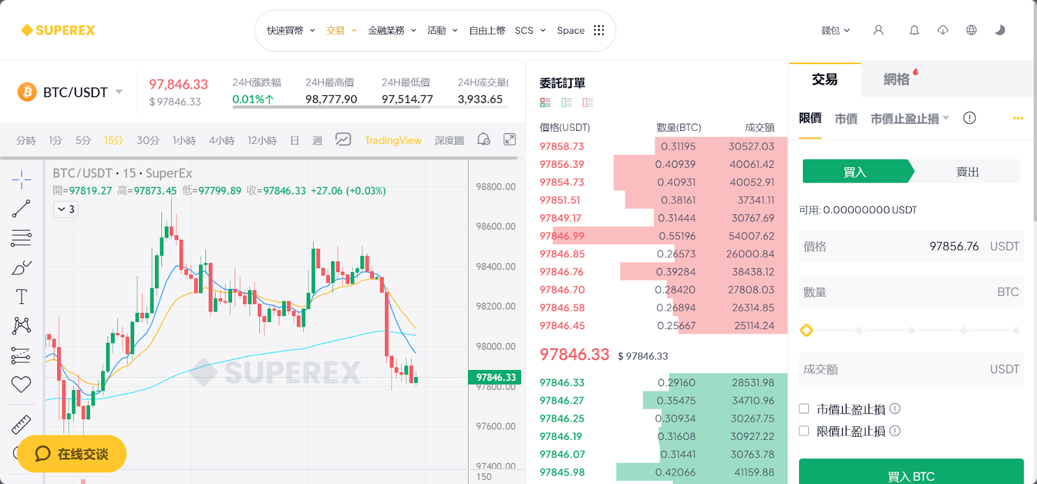Screen dimensions: 1037x484
Task: Select the 限價 order tab
Action: 810,118
